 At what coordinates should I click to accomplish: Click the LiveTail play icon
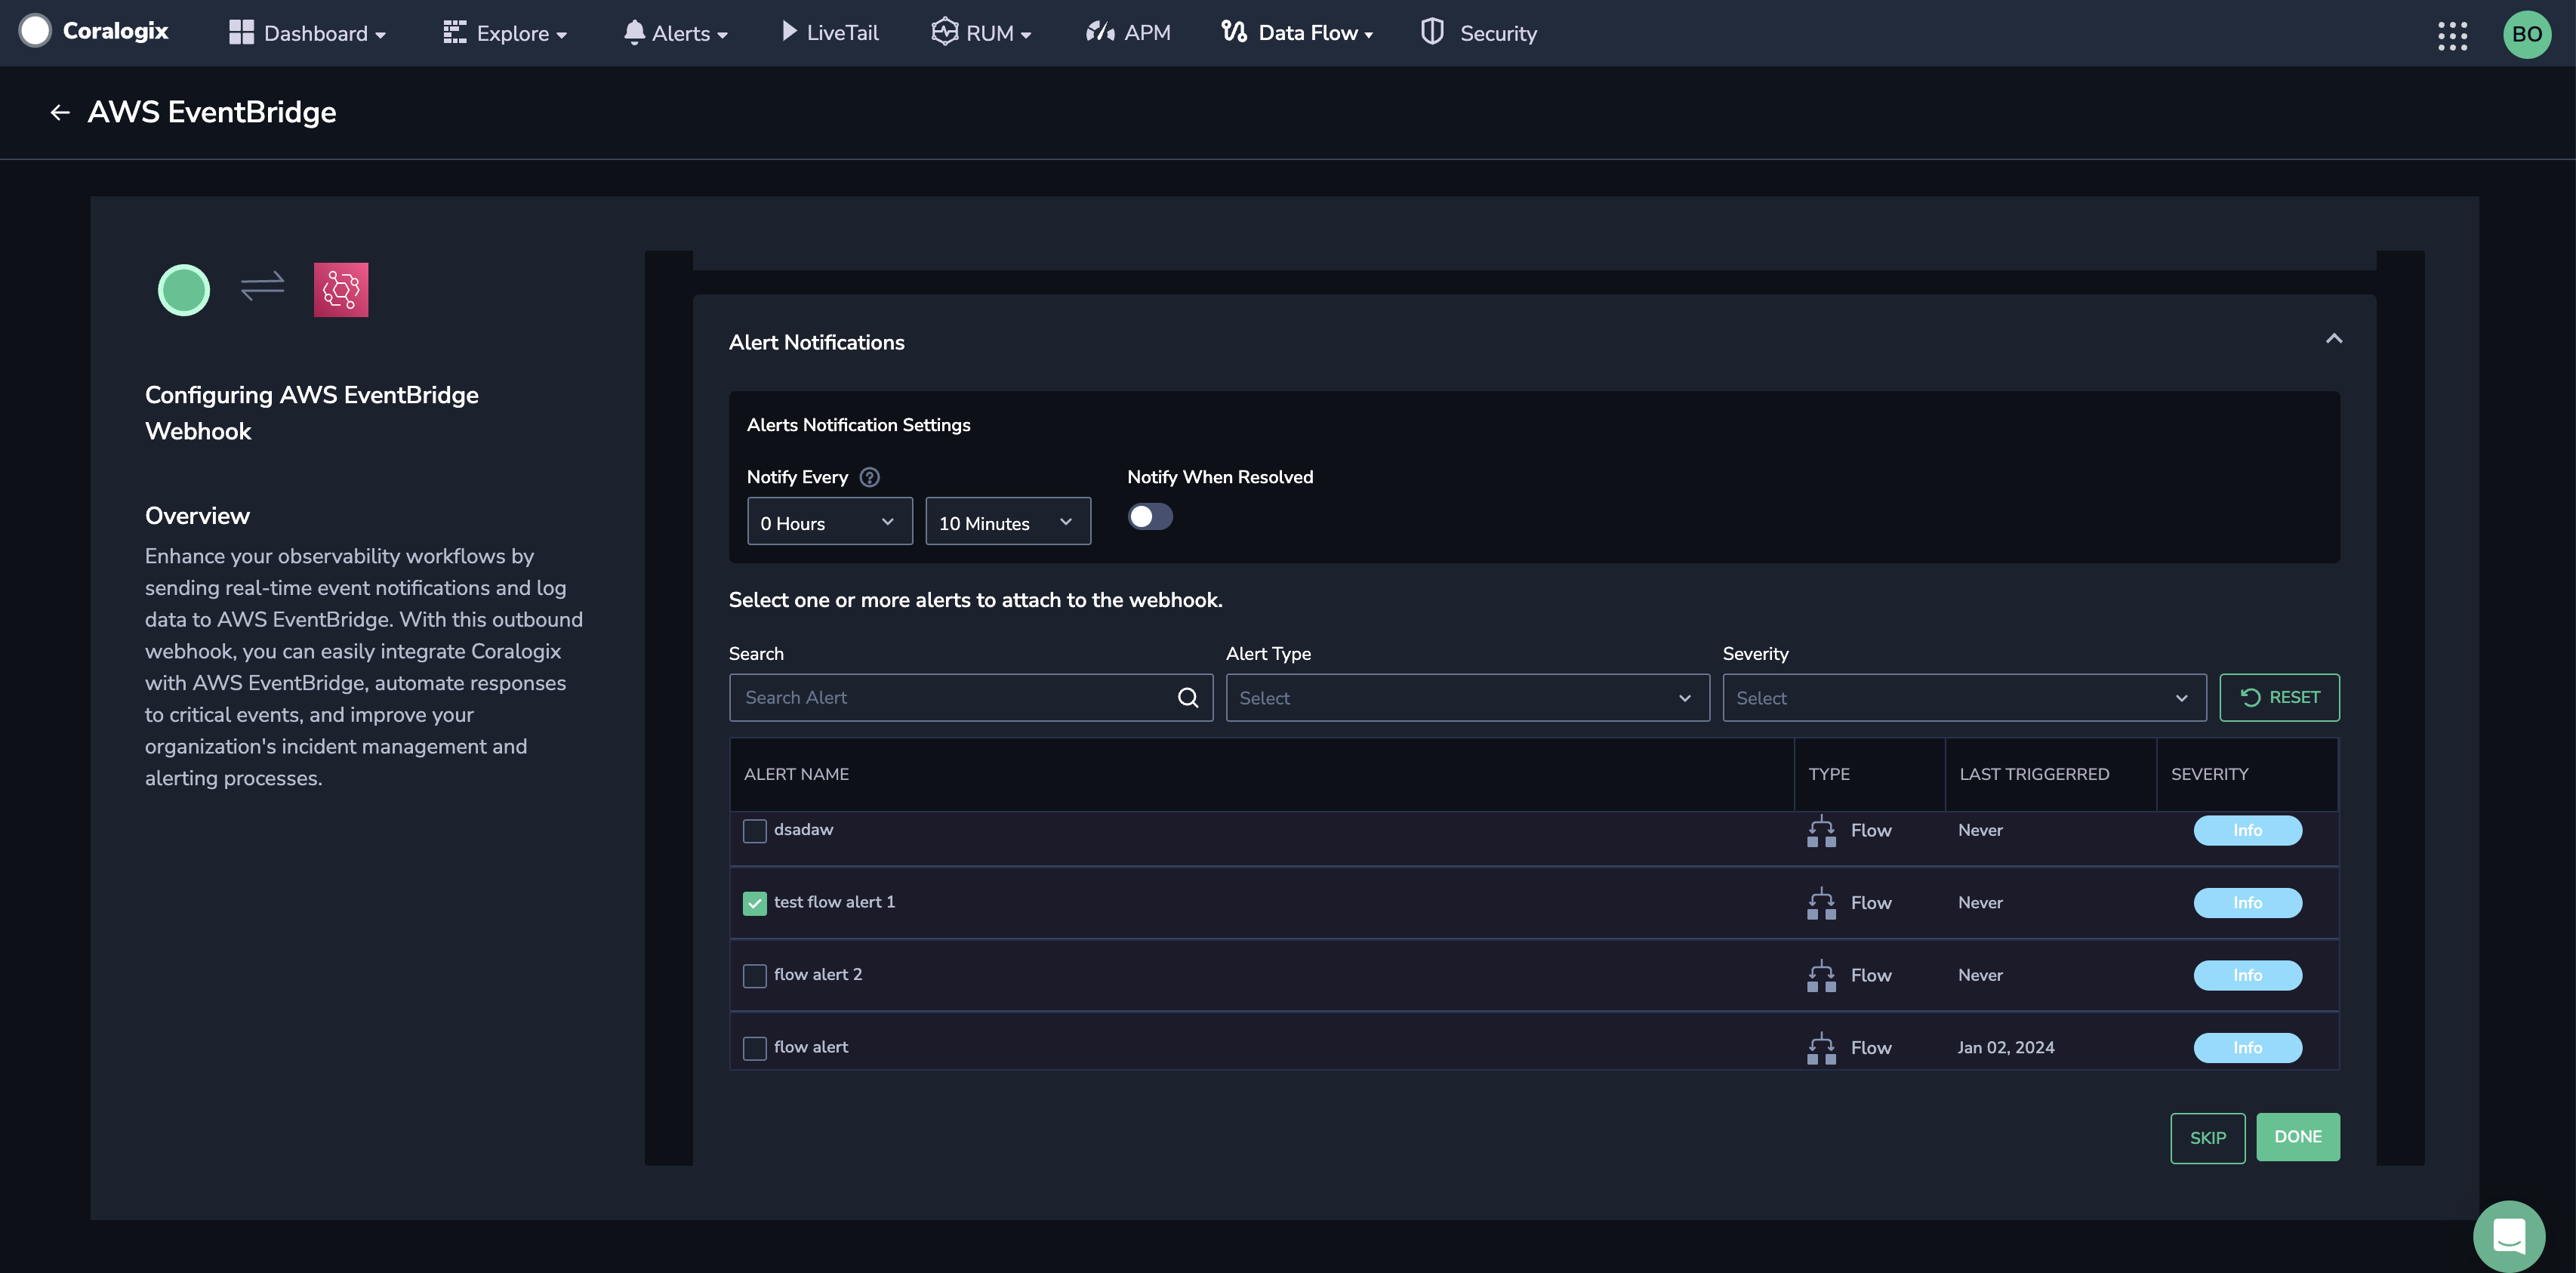789,32
